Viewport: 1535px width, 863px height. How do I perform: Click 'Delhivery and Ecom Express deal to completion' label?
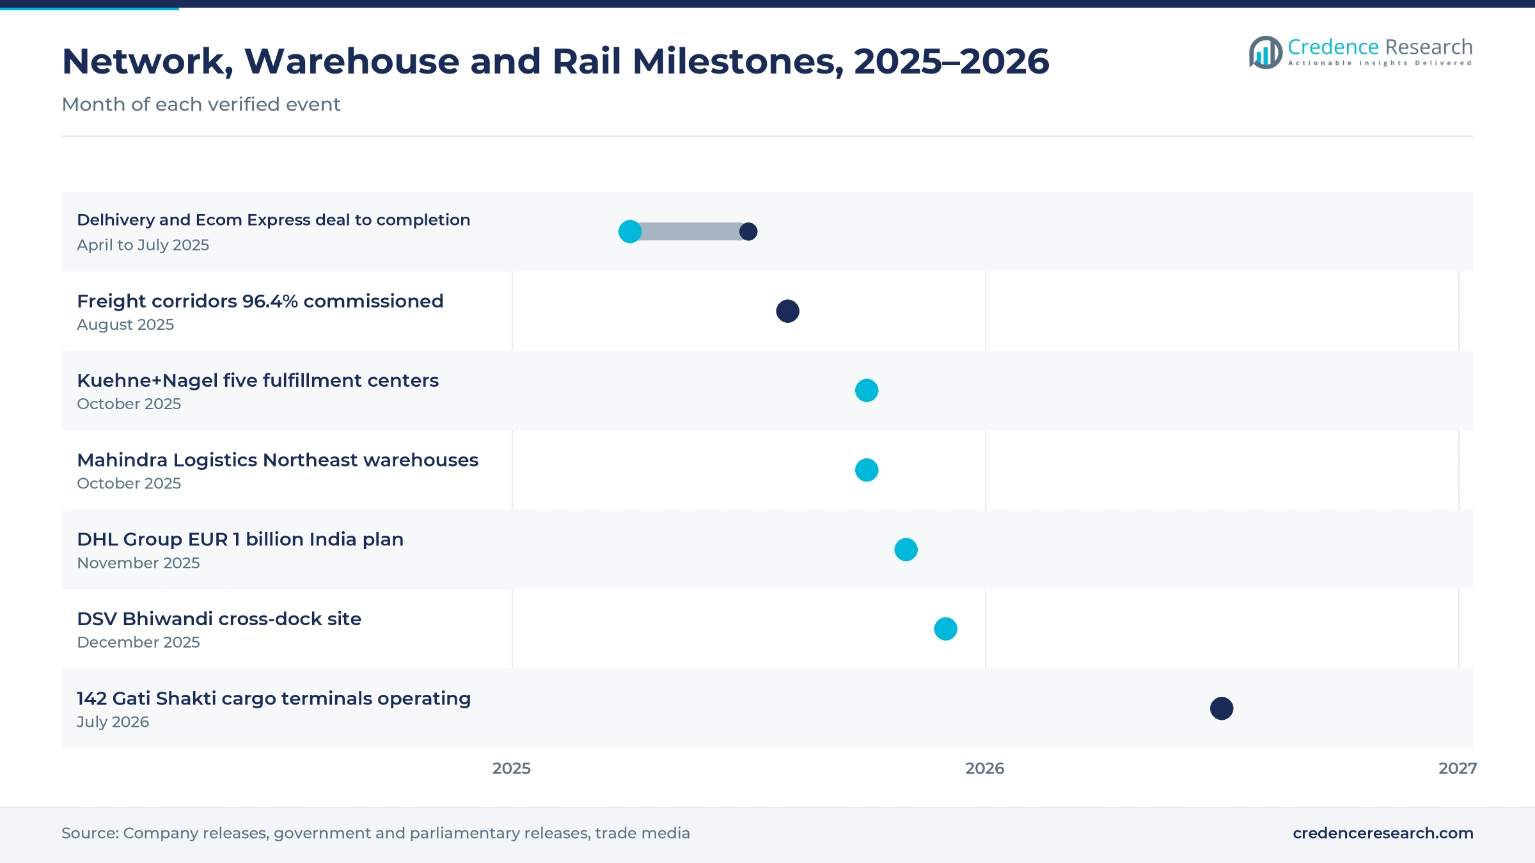click(273, 220)
